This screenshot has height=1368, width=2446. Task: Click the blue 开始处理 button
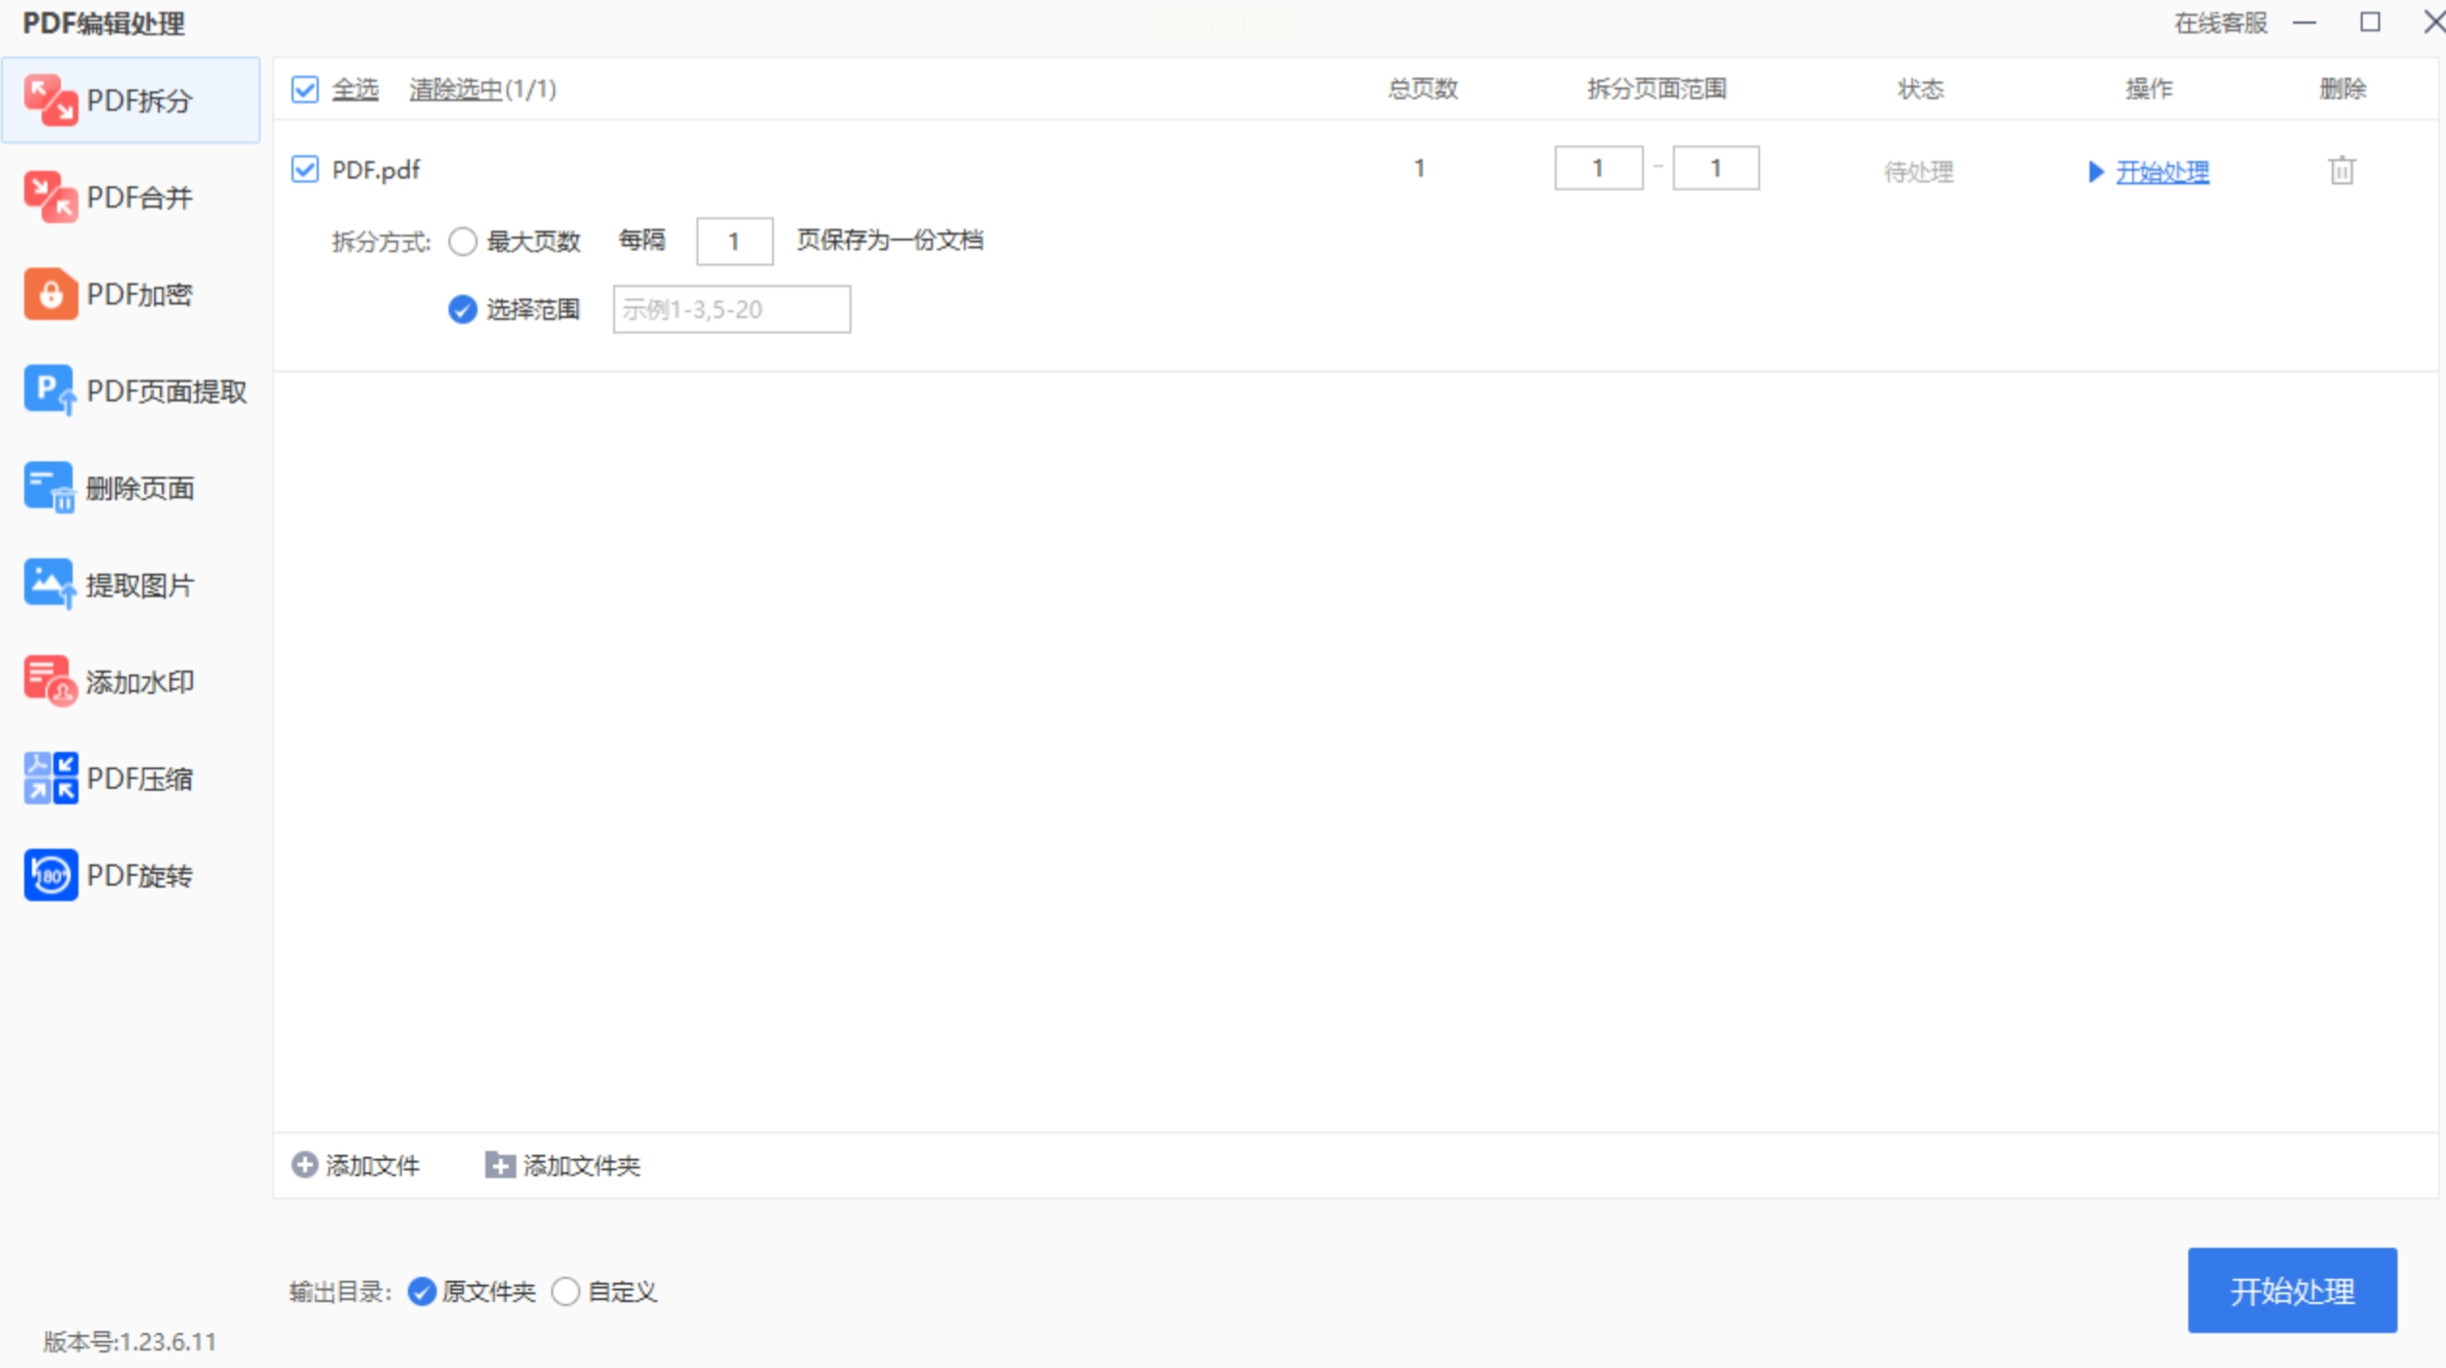[x=2291, y=1291]
